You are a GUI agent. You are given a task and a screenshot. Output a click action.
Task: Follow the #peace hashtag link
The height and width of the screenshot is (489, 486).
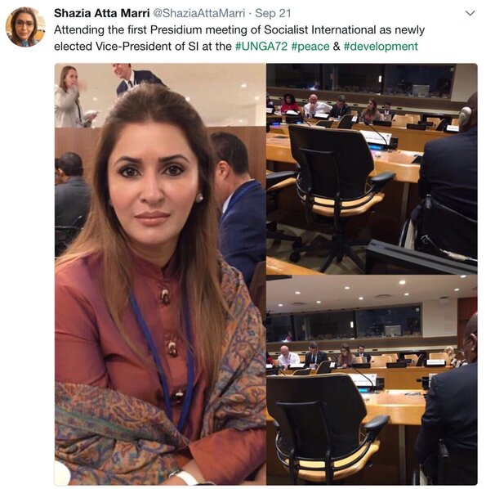(310, 46)
